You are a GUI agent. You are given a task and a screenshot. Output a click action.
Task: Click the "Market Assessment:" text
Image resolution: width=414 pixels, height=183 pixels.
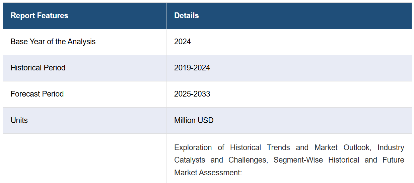[x=208, y=173]
